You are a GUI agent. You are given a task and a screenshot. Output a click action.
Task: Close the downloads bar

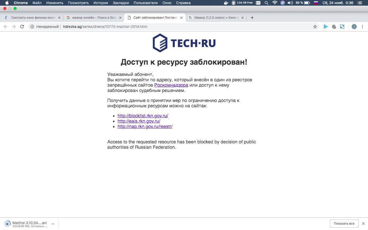[x=363, y=223]
